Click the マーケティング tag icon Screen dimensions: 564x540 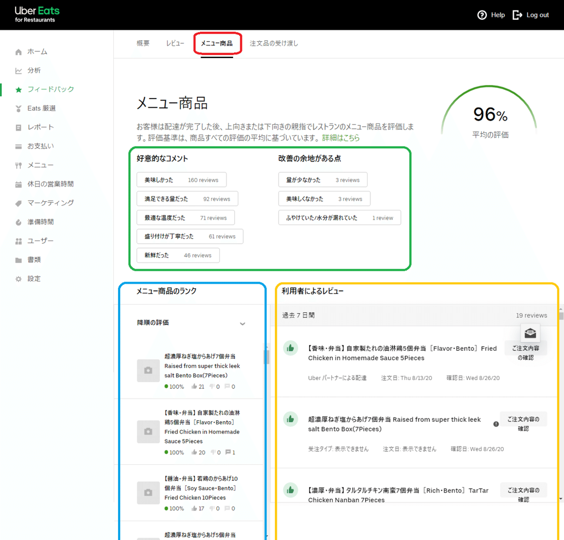point(18,203)
